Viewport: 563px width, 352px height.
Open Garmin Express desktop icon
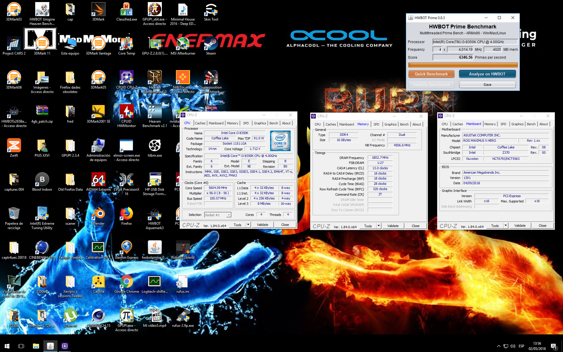(x=126, y=250)
